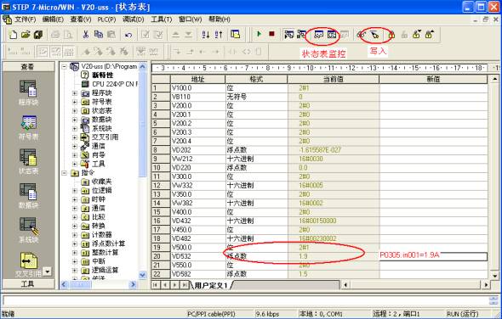502x319 pixels.
Task: Toggle program status monitoring icon
Action: click(289, 34)
